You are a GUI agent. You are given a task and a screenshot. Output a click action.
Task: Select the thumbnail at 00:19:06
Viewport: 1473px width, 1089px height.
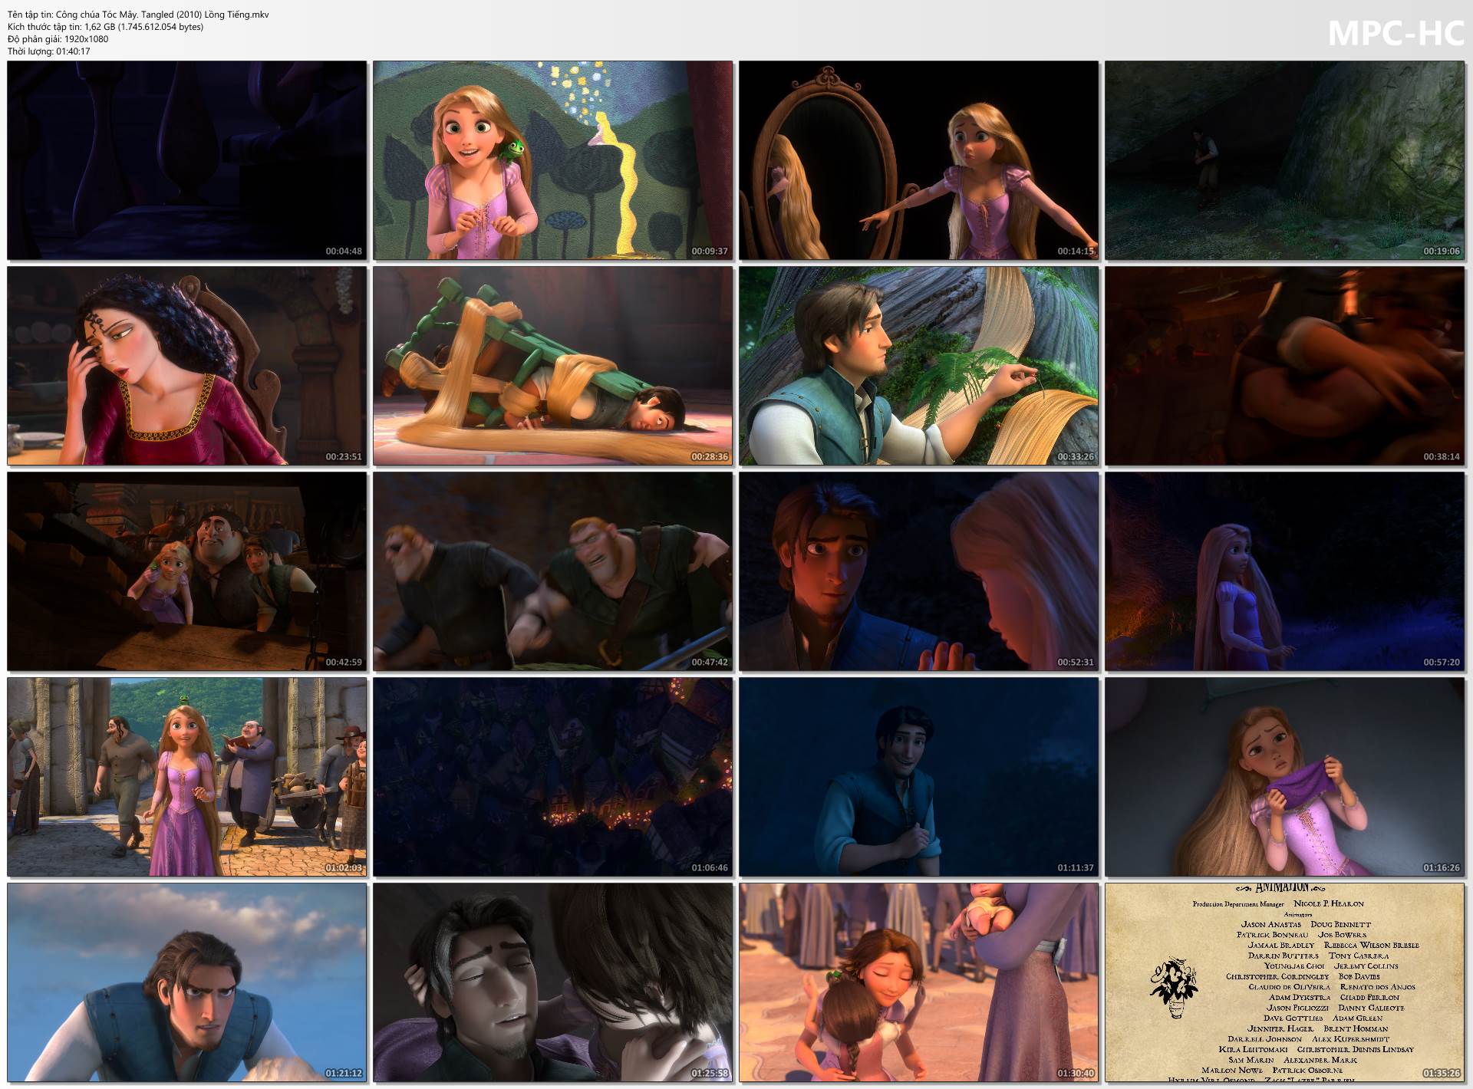point(1285,160)
